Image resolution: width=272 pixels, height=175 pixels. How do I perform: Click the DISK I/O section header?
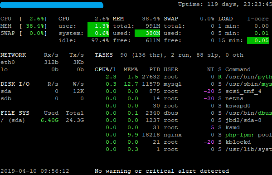click(x=15, y=84)
